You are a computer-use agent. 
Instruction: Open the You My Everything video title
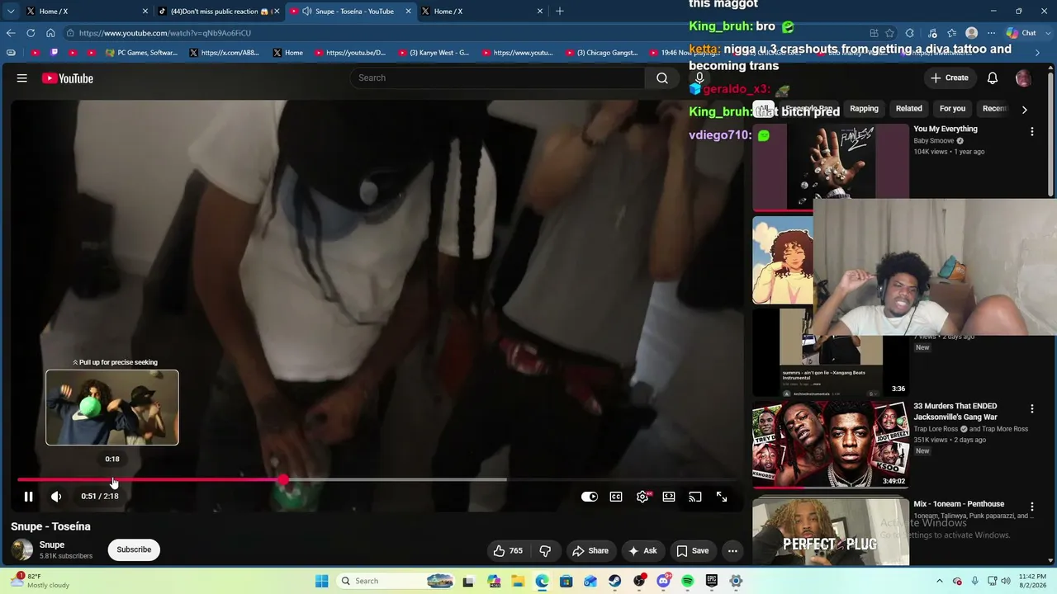[946, 129]
